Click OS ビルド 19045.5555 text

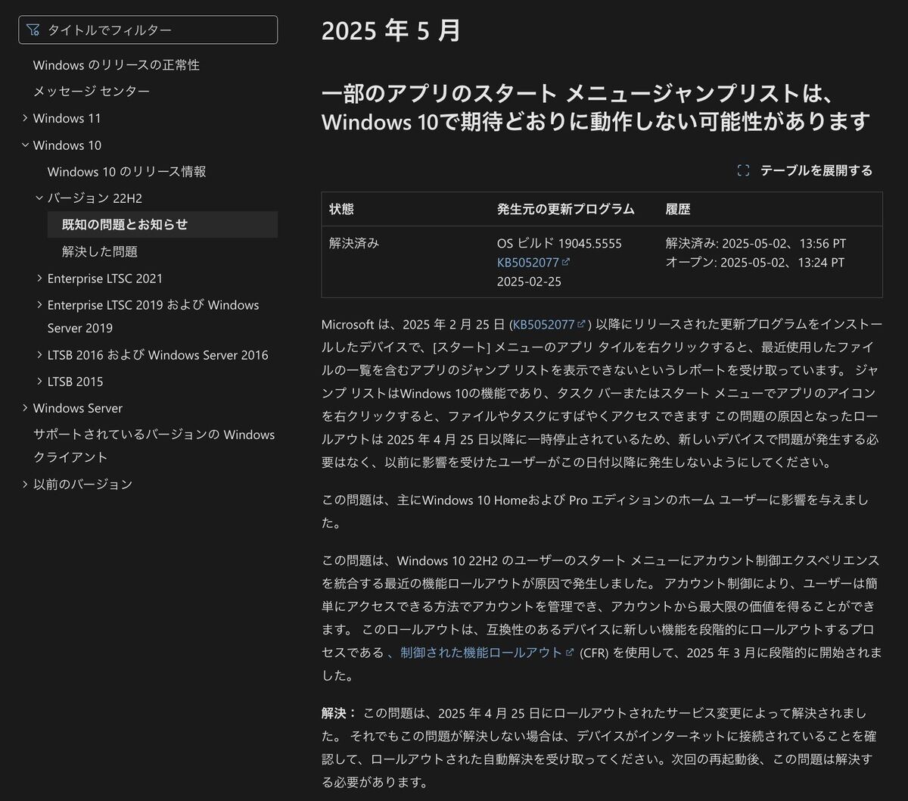559,244
